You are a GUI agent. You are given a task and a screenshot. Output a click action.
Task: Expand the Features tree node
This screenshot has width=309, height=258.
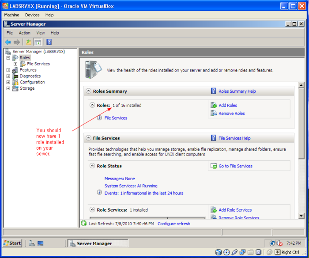coord(8,70)
